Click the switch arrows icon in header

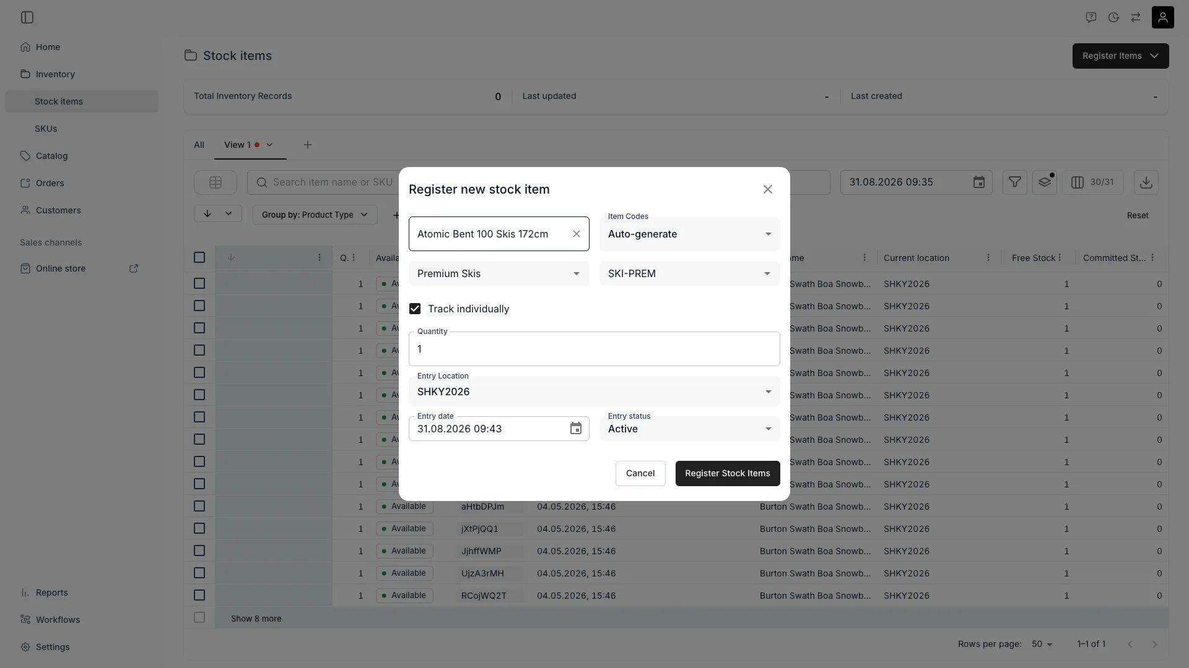[x=1136, y=17]
